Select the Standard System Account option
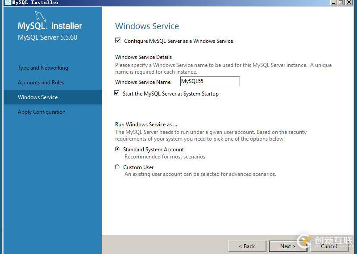This screenshot has width=357, height=254. point(117,149)
